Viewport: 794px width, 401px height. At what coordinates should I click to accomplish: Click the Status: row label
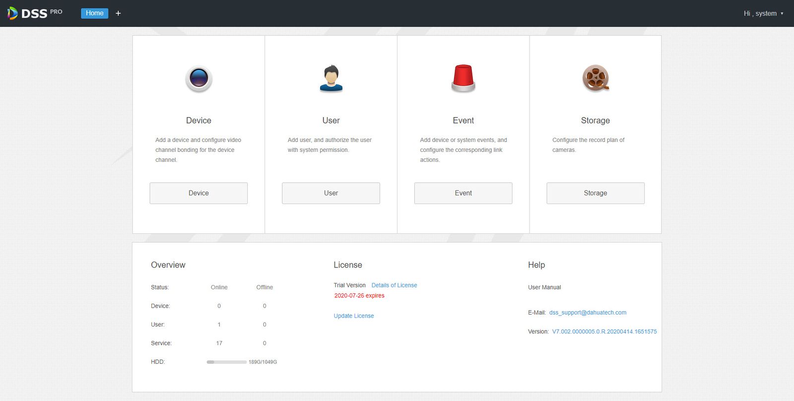click(x=160, y=287)
